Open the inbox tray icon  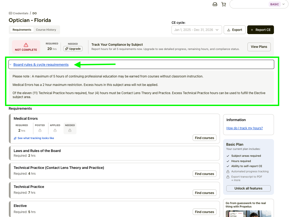[215, 4]
